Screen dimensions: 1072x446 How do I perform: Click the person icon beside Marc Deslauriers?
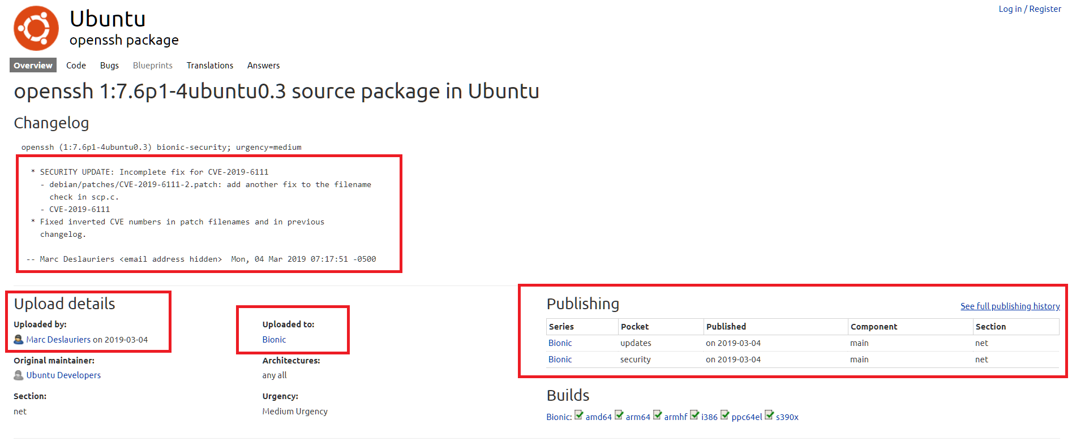pyautogui.click(x=19, y=340)
